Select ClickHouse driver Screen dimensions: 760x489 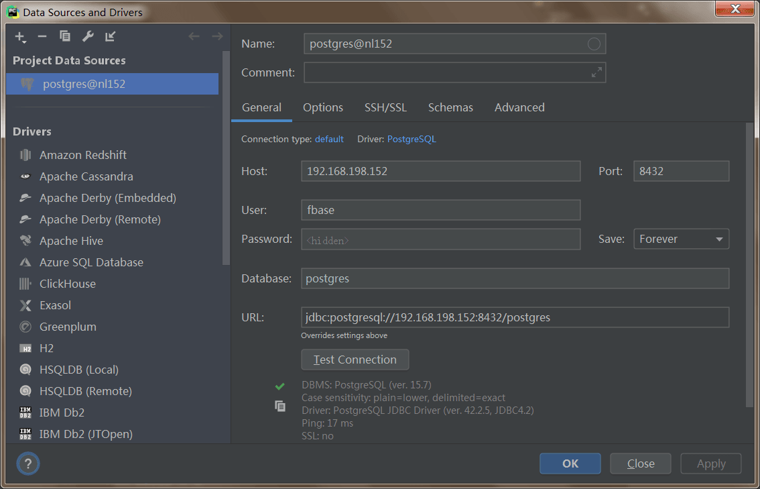pyautogui.click(x=113, y=284)
